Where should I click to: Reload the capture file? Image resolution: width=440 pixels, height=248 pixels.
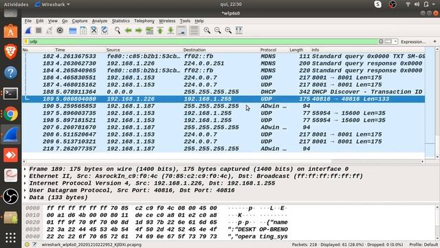(104, 30)
